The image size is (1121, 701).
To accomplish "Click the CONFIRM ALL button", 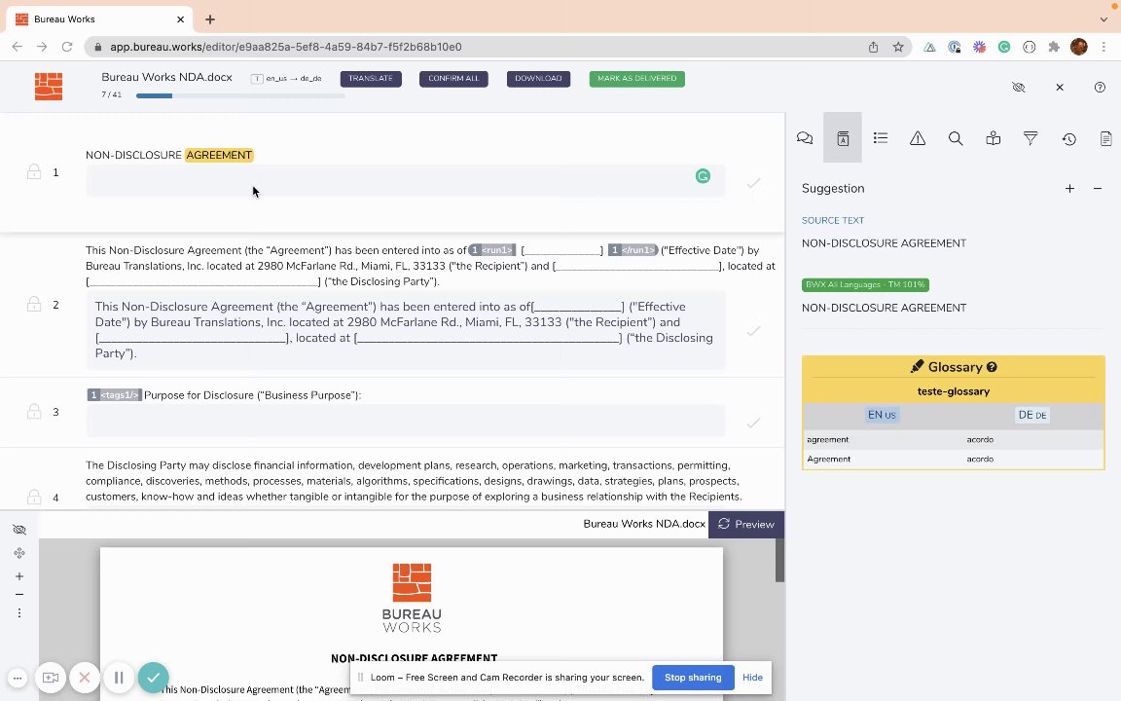I will [x=453, y=79].
